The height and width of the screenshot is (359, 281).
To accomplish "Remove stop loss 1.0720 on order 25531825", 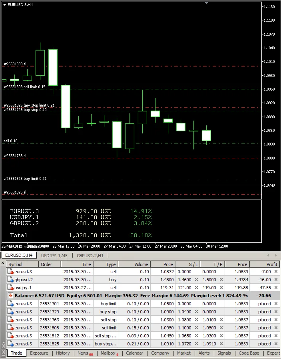I will coord(196,344).
